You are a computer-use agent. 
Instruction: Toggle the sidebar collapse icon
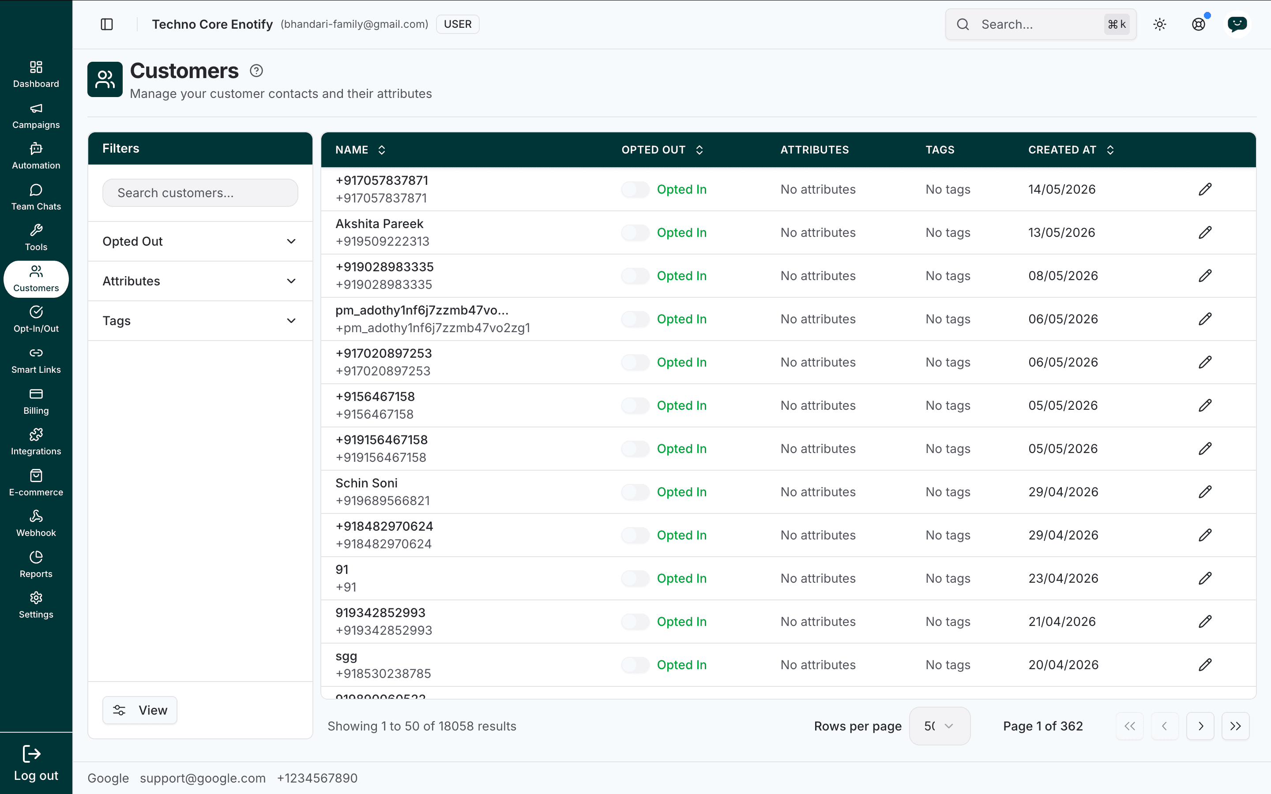[x=107, y=24]
